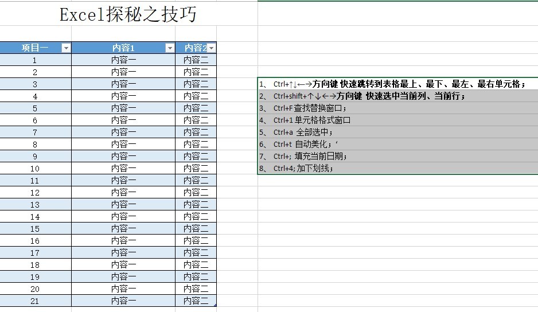Select the cell with number 18
538x312 pixels.
point(35,264)
